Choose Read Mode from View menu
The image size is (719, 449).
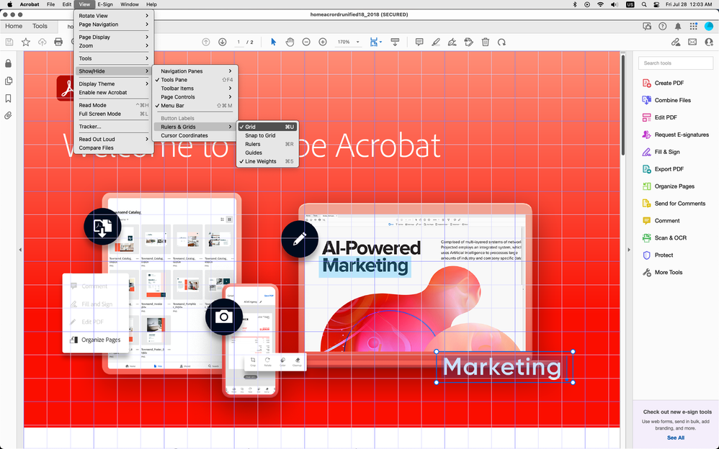coord(113,105)
